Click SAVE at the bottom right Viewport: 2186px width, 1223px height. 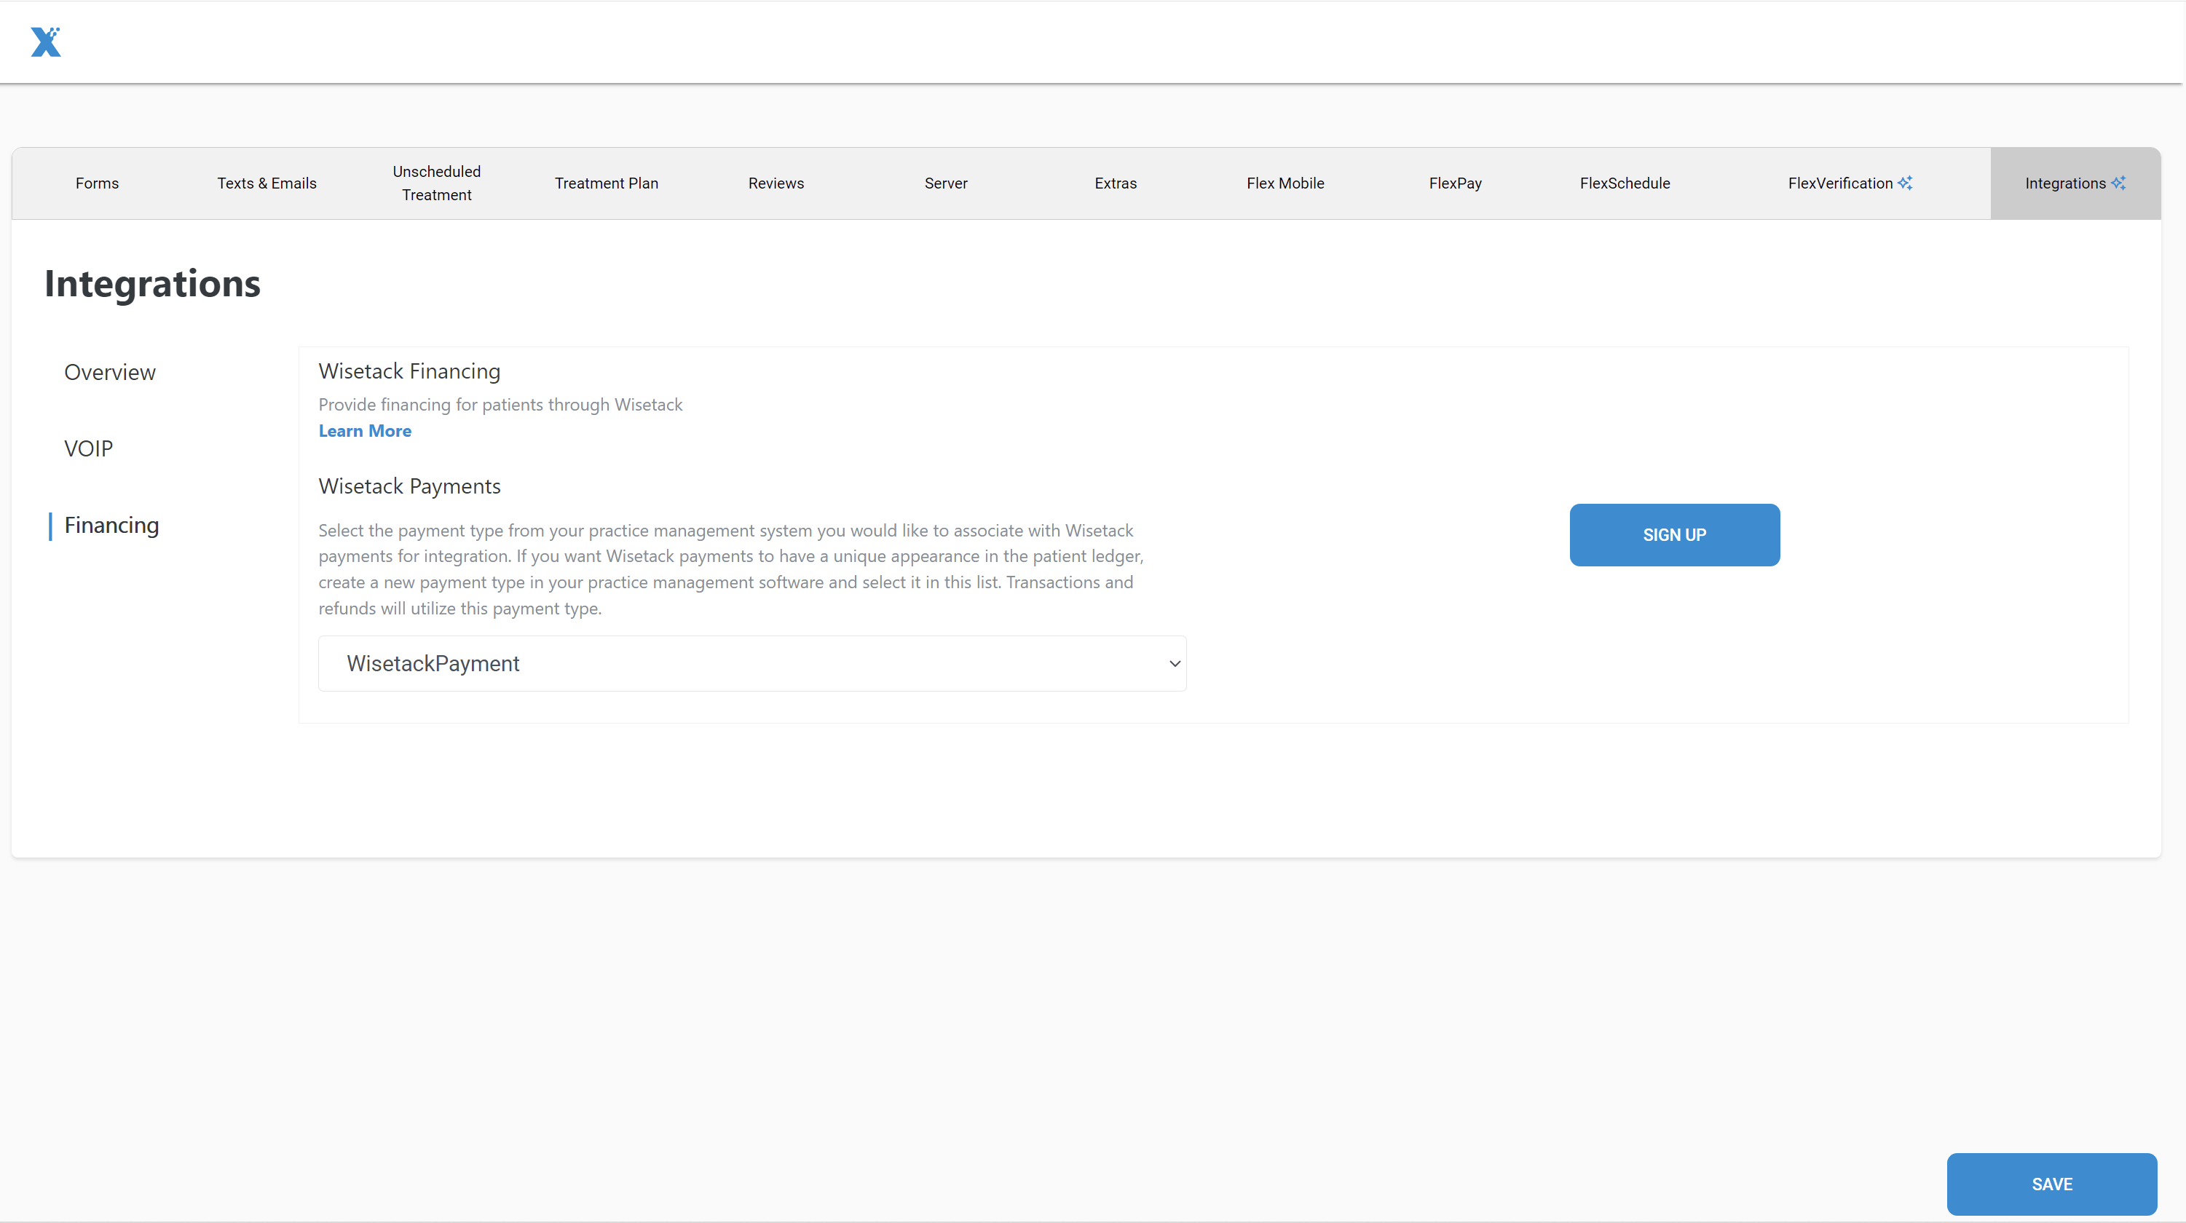(2053, 1184)
